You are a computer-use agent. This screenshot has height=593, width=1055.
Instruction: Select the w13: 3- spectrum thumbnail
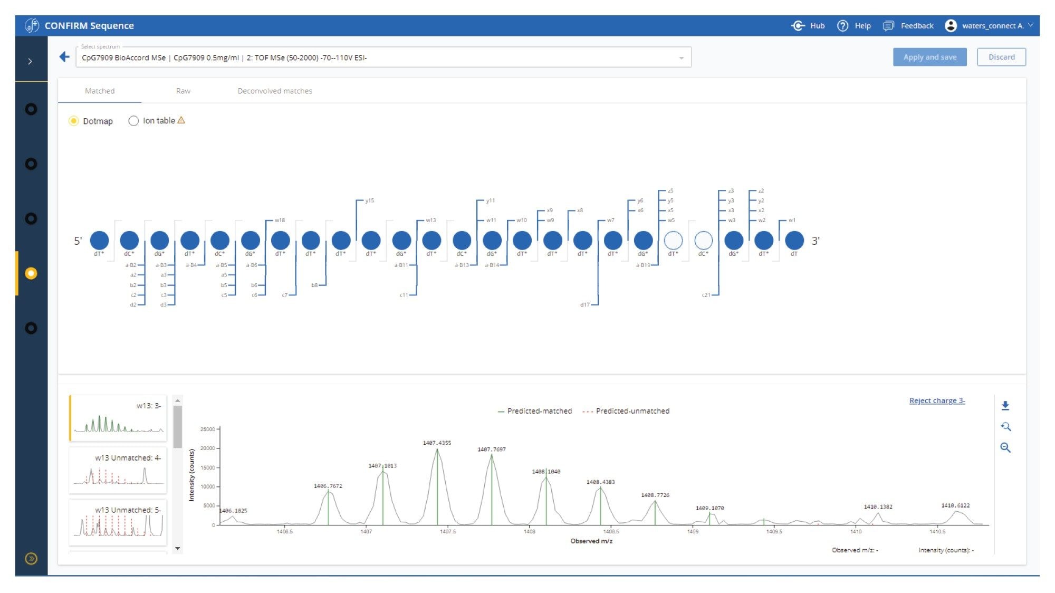(118, 418)
